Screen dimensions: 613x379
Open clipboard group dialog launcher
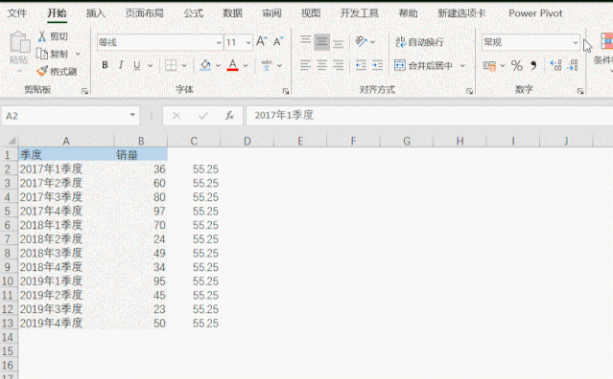pos(84,91)
